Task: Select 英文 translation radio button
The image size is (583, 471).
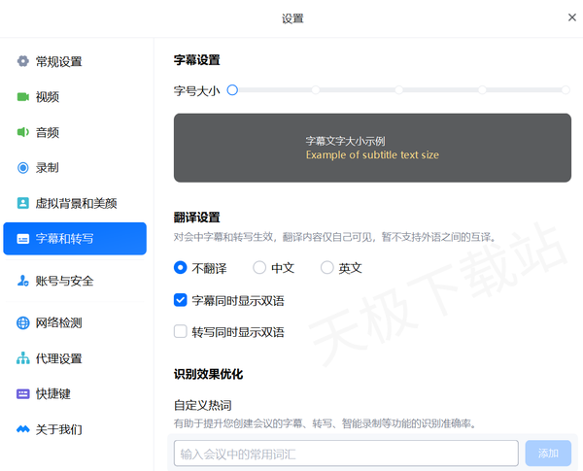Action: pyautogui.click(x=326, y=268)
